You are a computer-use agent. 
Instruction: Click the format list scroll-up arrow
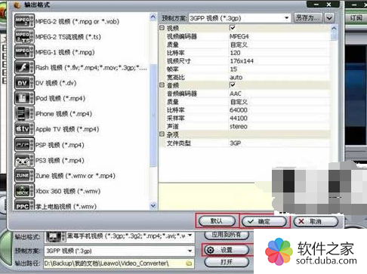pos(153,17)
